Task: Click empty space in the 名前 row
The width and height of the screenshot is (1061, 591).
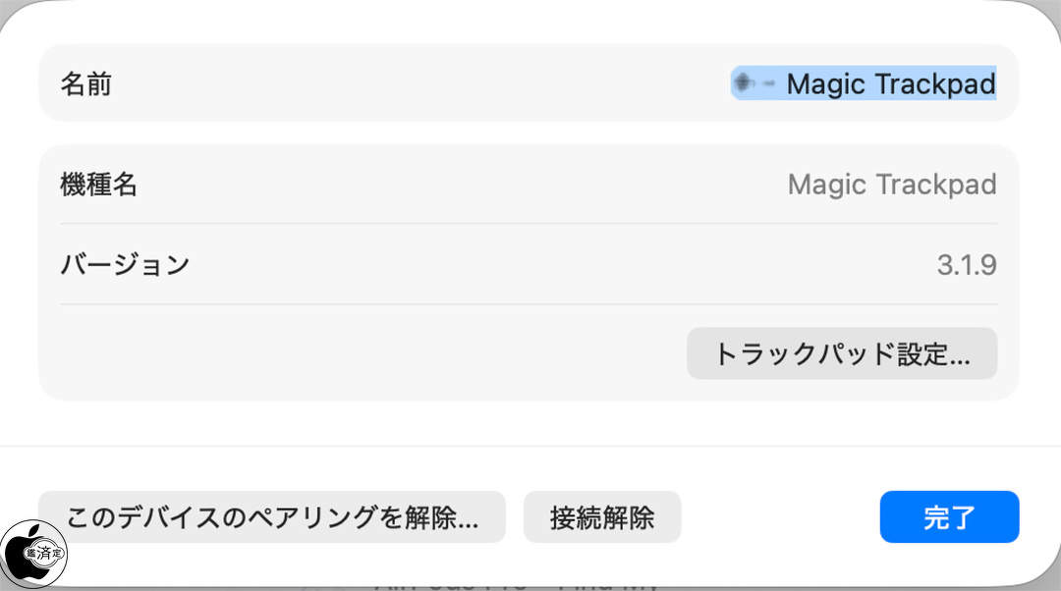Action: pyautogui.click(x=413, y=84)
